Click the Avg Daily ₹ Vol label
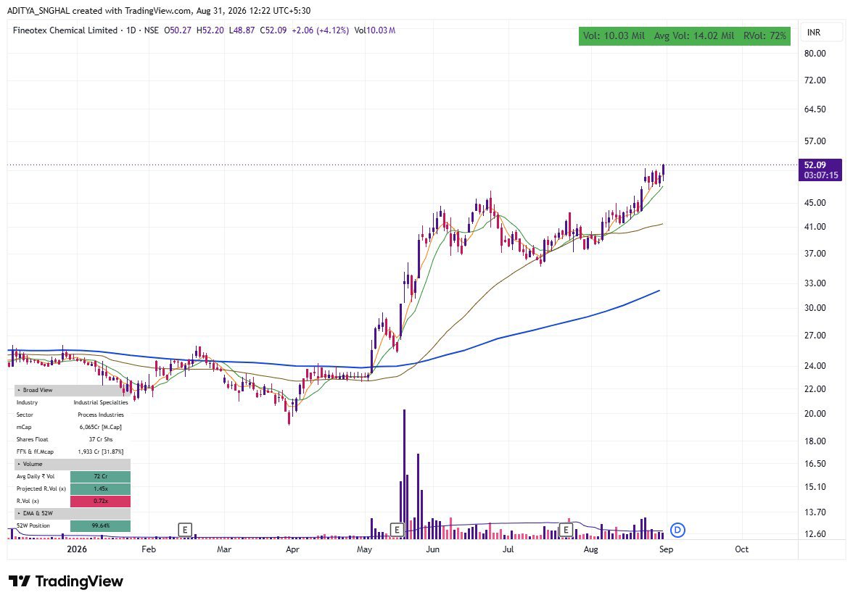853x603 pixels. (x=36, y=476)
